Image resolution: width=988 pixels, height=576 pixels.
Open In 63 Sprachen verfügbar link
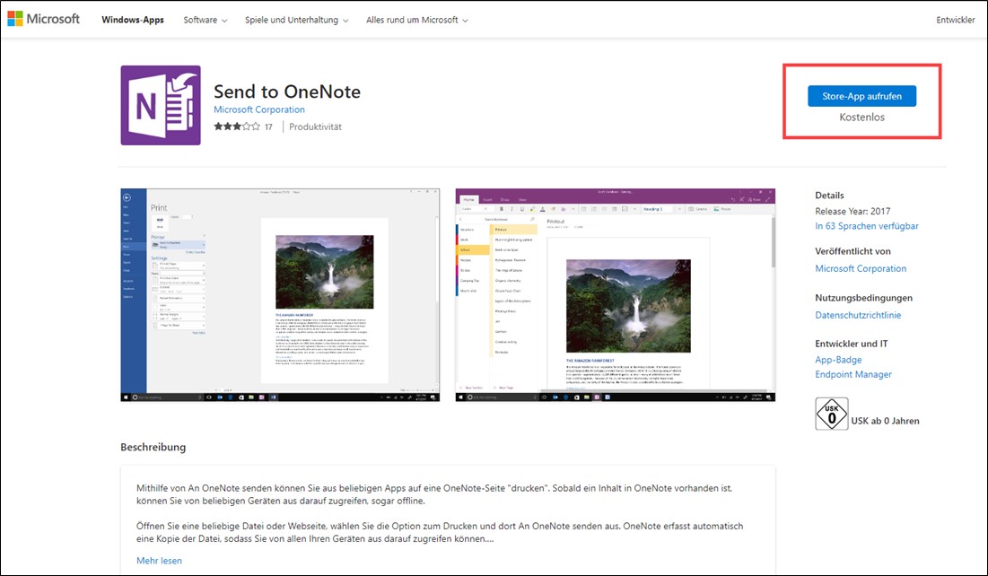click(866, 225)
